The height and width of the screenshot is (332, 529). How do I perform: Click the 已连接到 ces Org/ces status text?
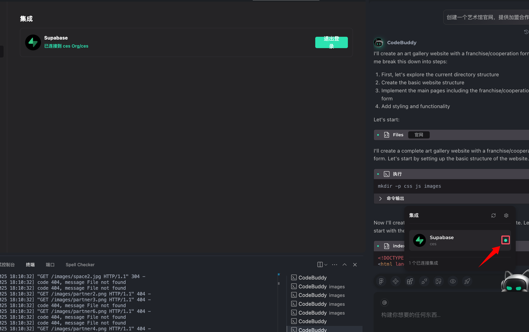(x=66, y=46)
